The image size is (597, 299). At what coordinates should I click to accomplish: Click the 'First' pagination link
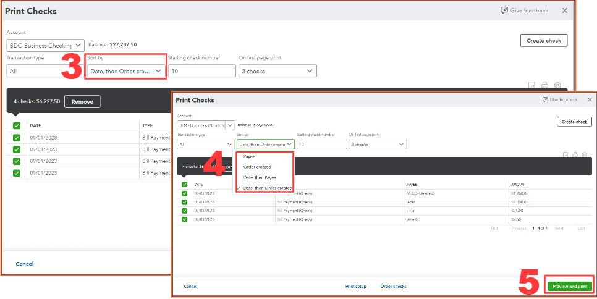click(494, 228)
